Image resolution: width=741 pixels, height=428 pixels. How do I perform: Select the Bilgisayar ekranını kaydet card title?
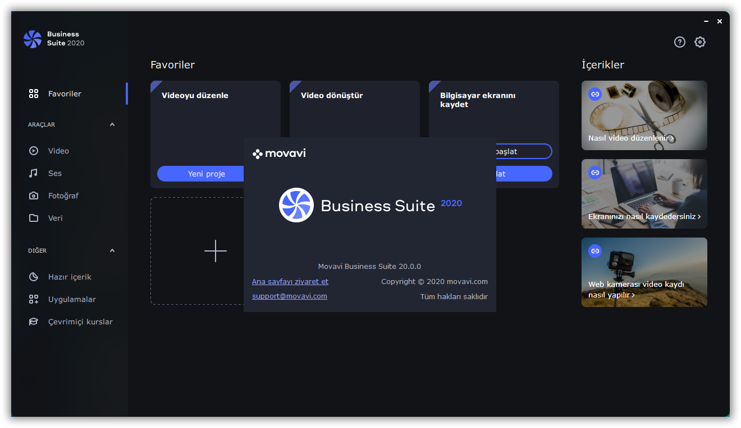point(478,100)
